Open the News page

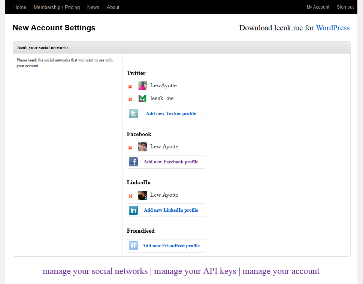pyautogui.click(x=93, y=7)
